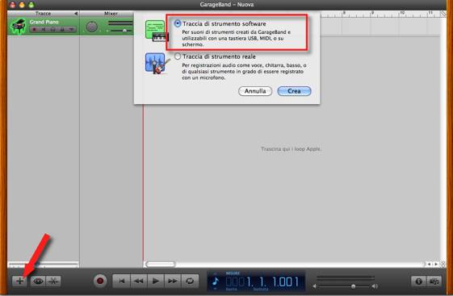Click the rewind button
The image size is (453, 296).
(x=139, y=281)
